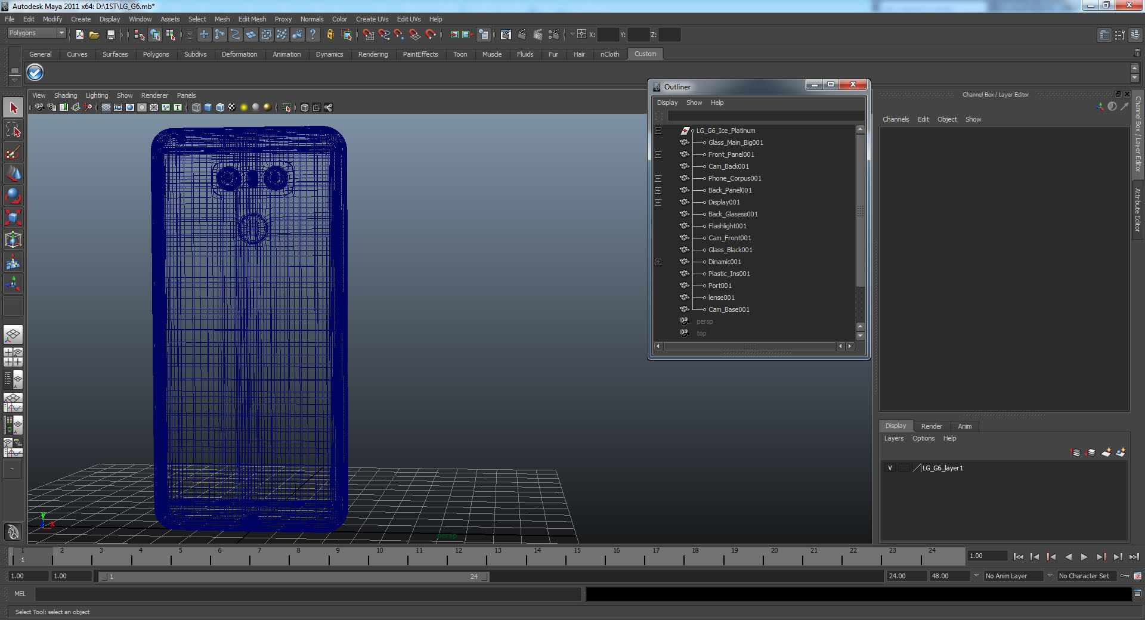Viewport: 1145px width, 620px height.
Task: Open the script editor icon
Action: [1137, 594]
